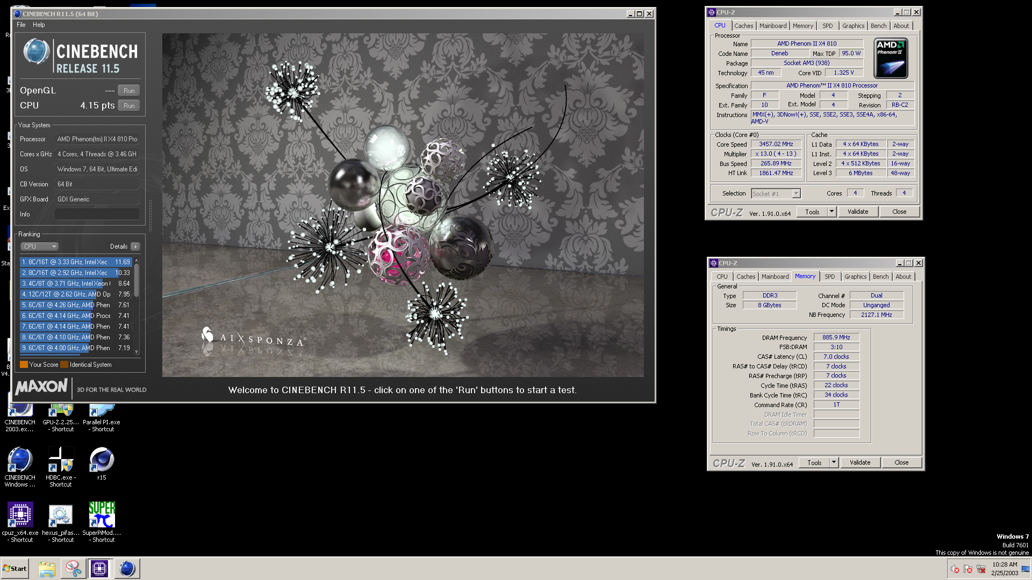Image resolution: width=1032 pixels, height=580 pixels.
Task: Switch to Bench tab in upper CPU-Z
Action: [x=879, y=26]
